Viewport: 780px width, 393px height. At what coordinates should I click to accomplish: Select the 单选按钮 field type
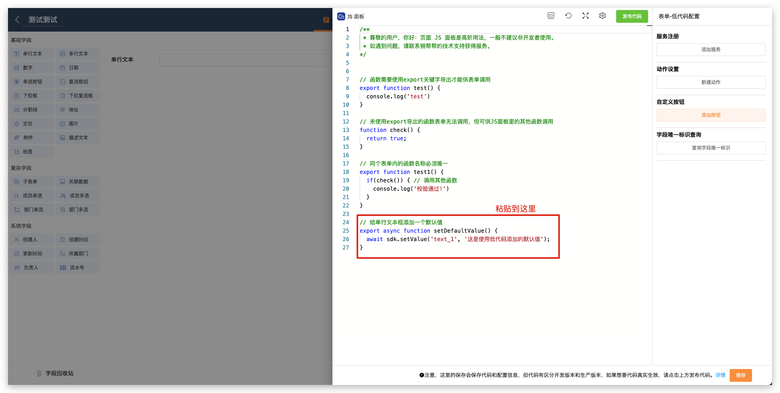(32, 82)
